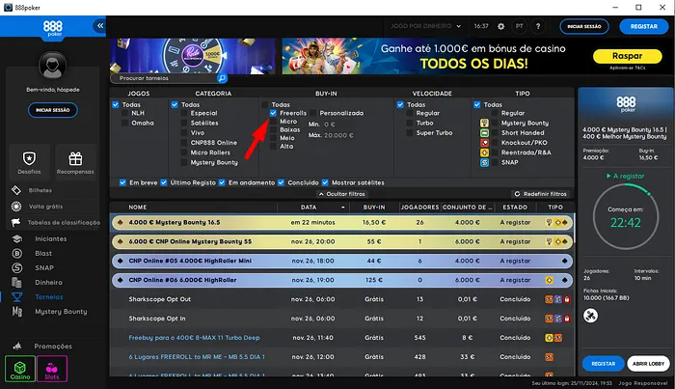The image size is (675, 389).
Task: Open settings gear icon in top bar
Action: [500, 26]
